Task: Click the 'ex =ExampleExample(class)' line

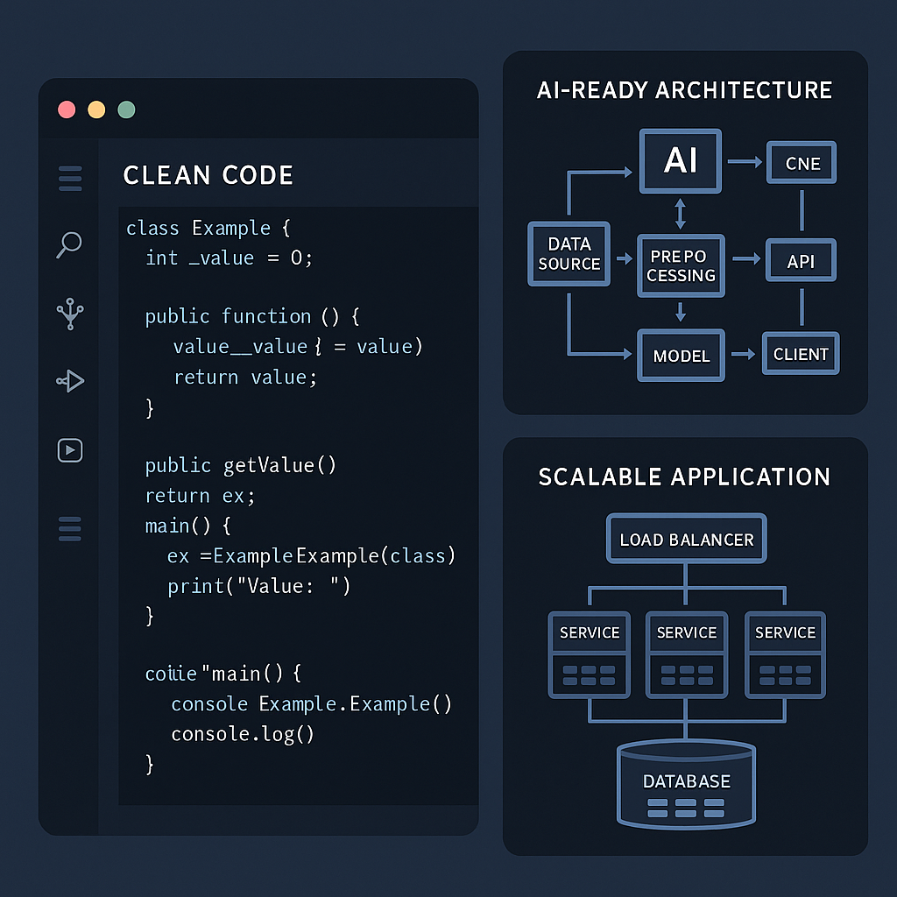Action: 311,556
